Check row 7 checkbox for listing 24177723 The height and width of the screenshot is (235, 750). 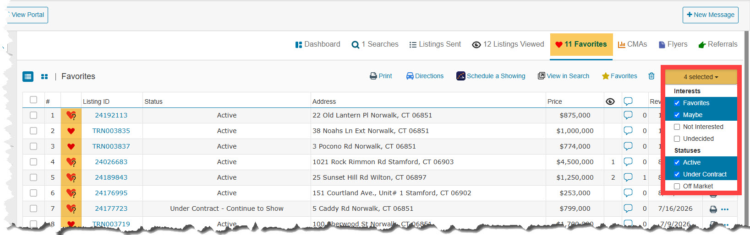click(x=33, y=208)
